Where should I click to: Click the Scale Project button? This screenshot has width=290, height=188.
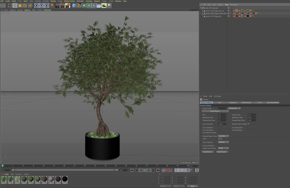(x=215, y=111)
